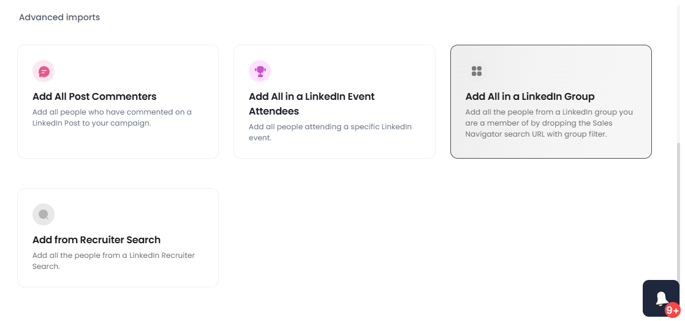This screenshot has width=685, height=321.
Task: Click the Sales Navigator search URL description
Action: pos(549,123)
